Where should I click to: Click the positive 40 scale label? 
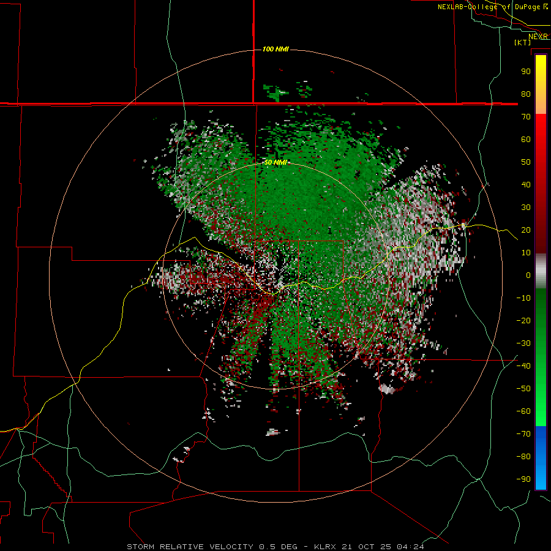click(526, 184)
